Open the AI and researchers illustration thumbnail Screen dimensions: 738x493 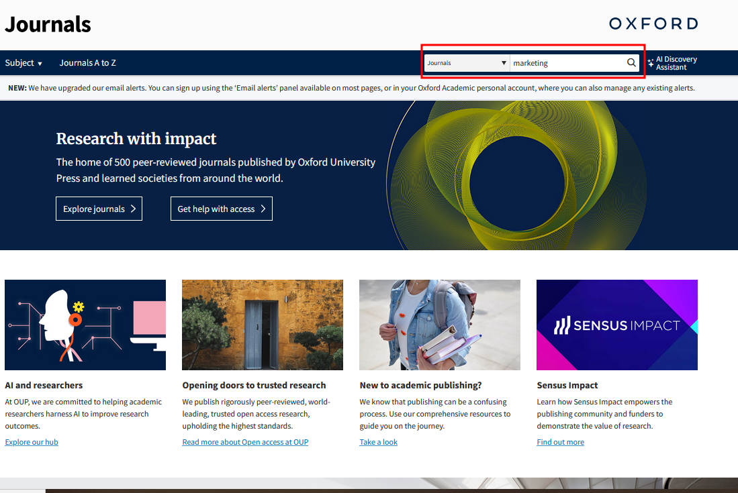pyautogui.click(x=85, y=325)
